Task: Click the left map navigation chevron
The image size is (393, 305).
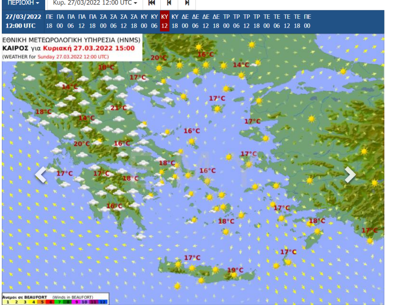Action: 41,175
